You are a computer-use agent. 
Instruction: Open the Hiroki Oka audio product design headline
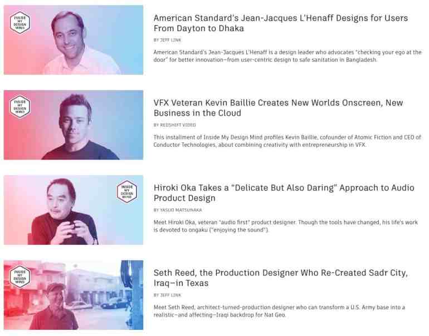click(x=284, y=193)
